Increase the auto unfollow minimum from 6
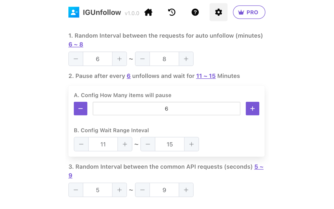The image size is (334, 209). pyautogui.click(x=119, y=59)
